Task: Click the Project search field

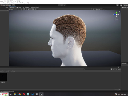Action: click(x=97, y=69)
